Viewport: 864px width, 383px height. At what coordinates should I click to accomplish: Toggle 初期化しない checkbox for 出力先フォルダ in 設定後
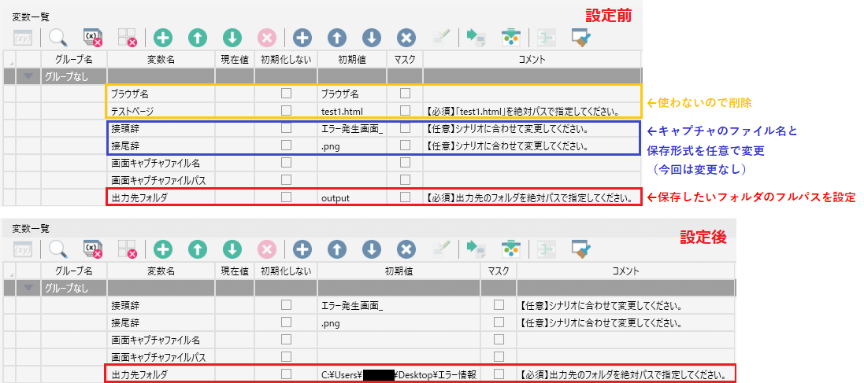[x=286, y=374]
